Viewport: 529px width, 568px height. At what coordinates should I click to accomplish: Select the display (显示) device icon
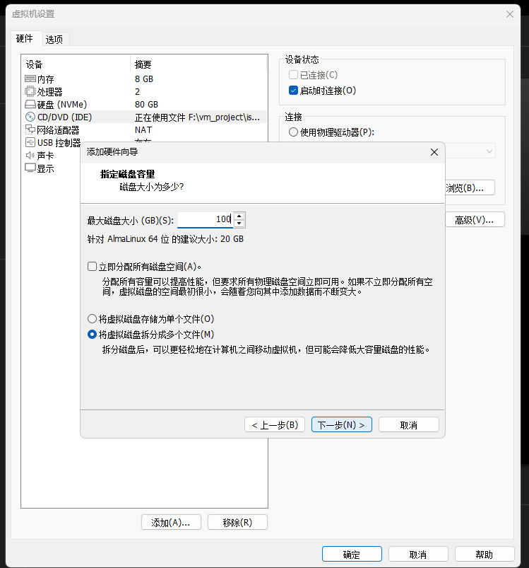tap(30, 168)
